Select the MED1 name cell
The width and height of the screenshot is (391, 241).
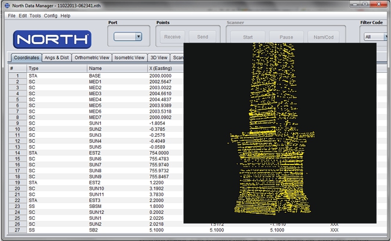(x=117, y=82)
